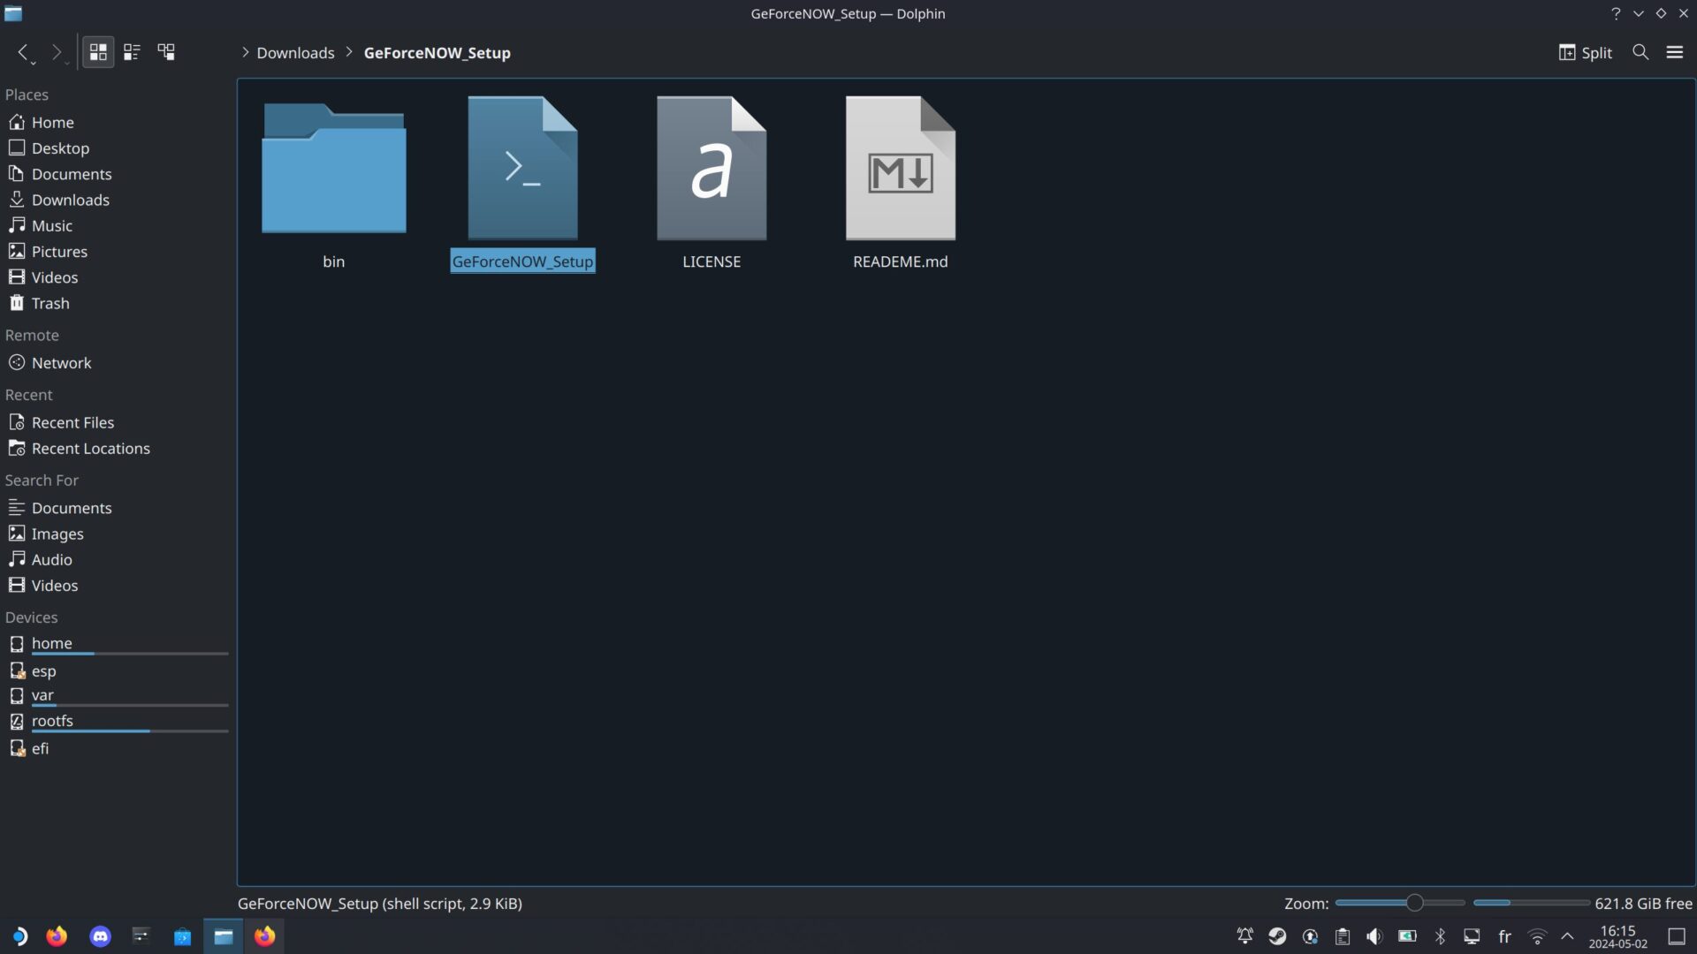
Task: Switch to Compact view mode
Action: coord(132,52)
